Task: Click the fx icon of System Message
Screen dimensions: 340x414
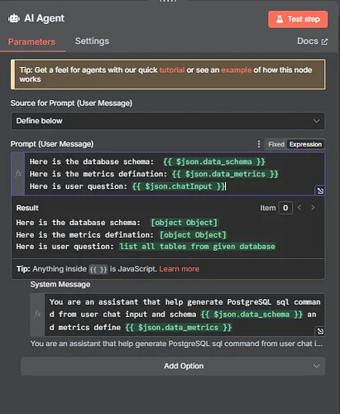Action: 37,315
